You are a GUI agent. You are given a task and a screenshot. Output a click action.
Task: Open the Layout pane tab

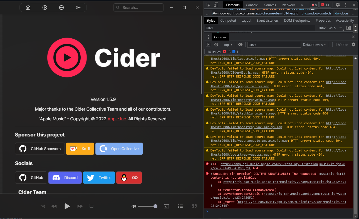(246, 21)
